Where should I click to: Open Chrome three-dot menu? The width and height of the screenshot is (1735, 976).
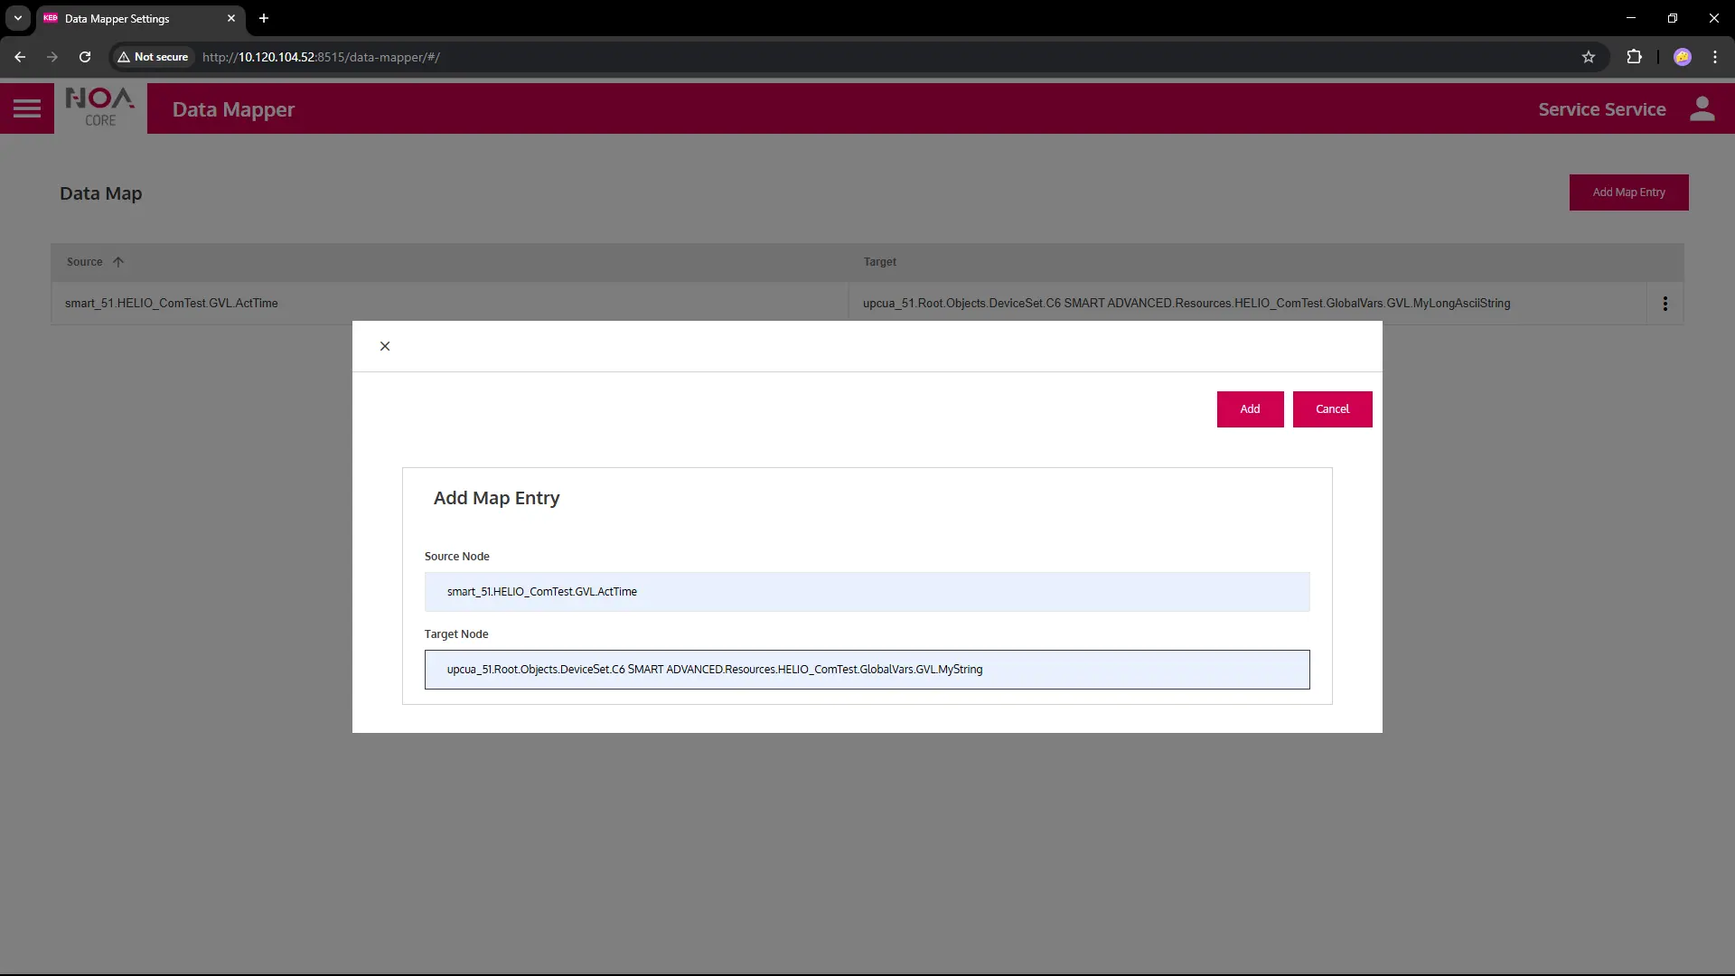[1714, 57]
